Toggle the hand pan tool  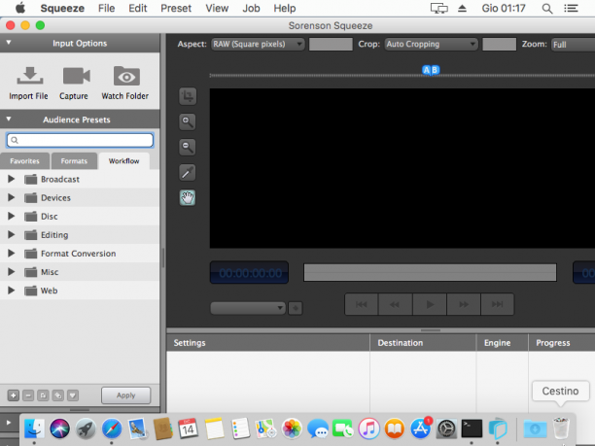coord(188,197)
